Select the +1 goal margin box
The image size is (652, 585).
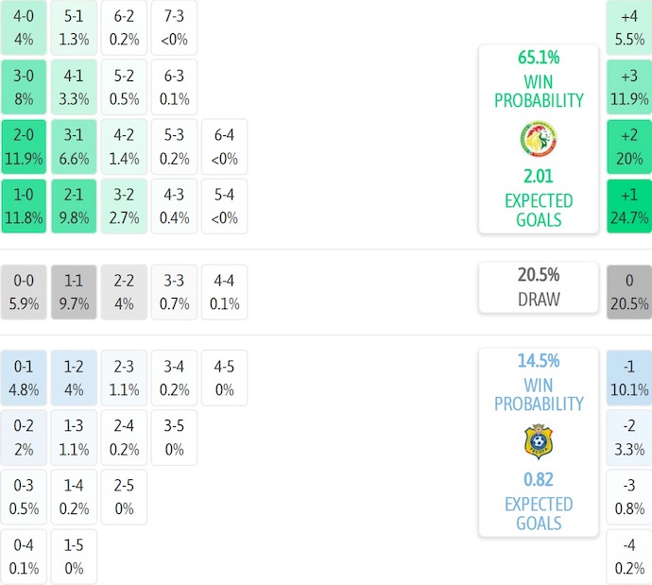[629, 207]
